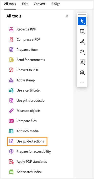
Task: Choose Send for comments
Action: 31,60
